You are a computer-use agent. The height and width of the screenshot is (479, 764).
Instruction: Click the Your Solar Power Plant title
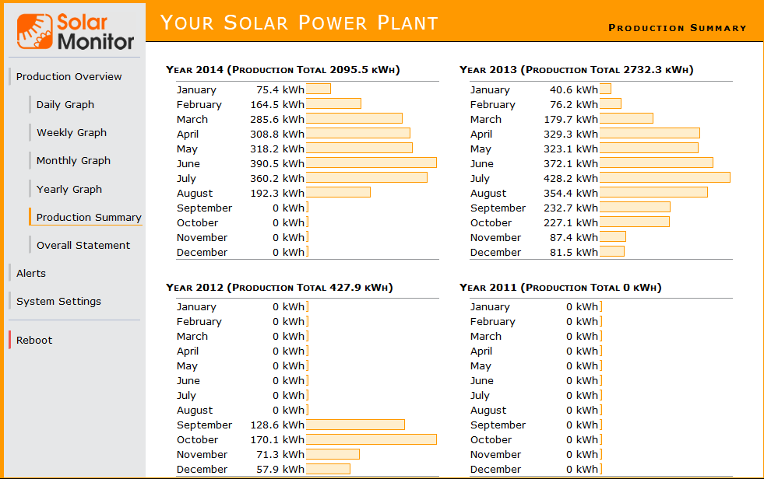pos(299,23)
